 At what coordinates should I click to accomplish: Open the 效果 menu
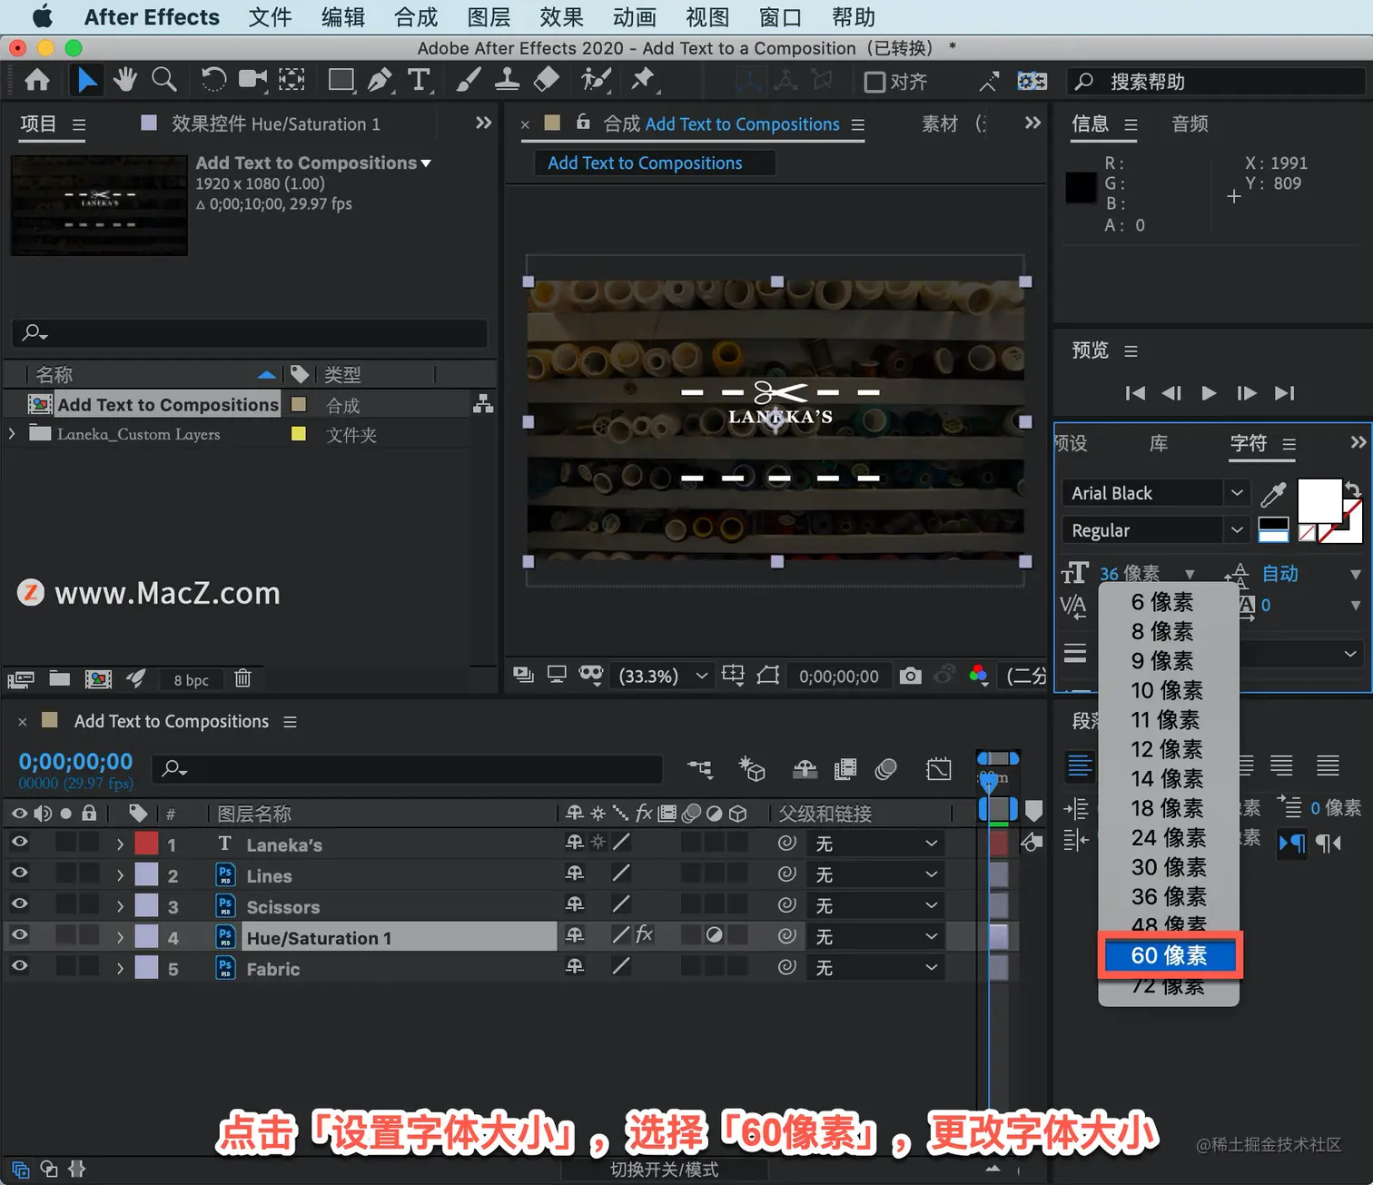(x=561, y=17)
